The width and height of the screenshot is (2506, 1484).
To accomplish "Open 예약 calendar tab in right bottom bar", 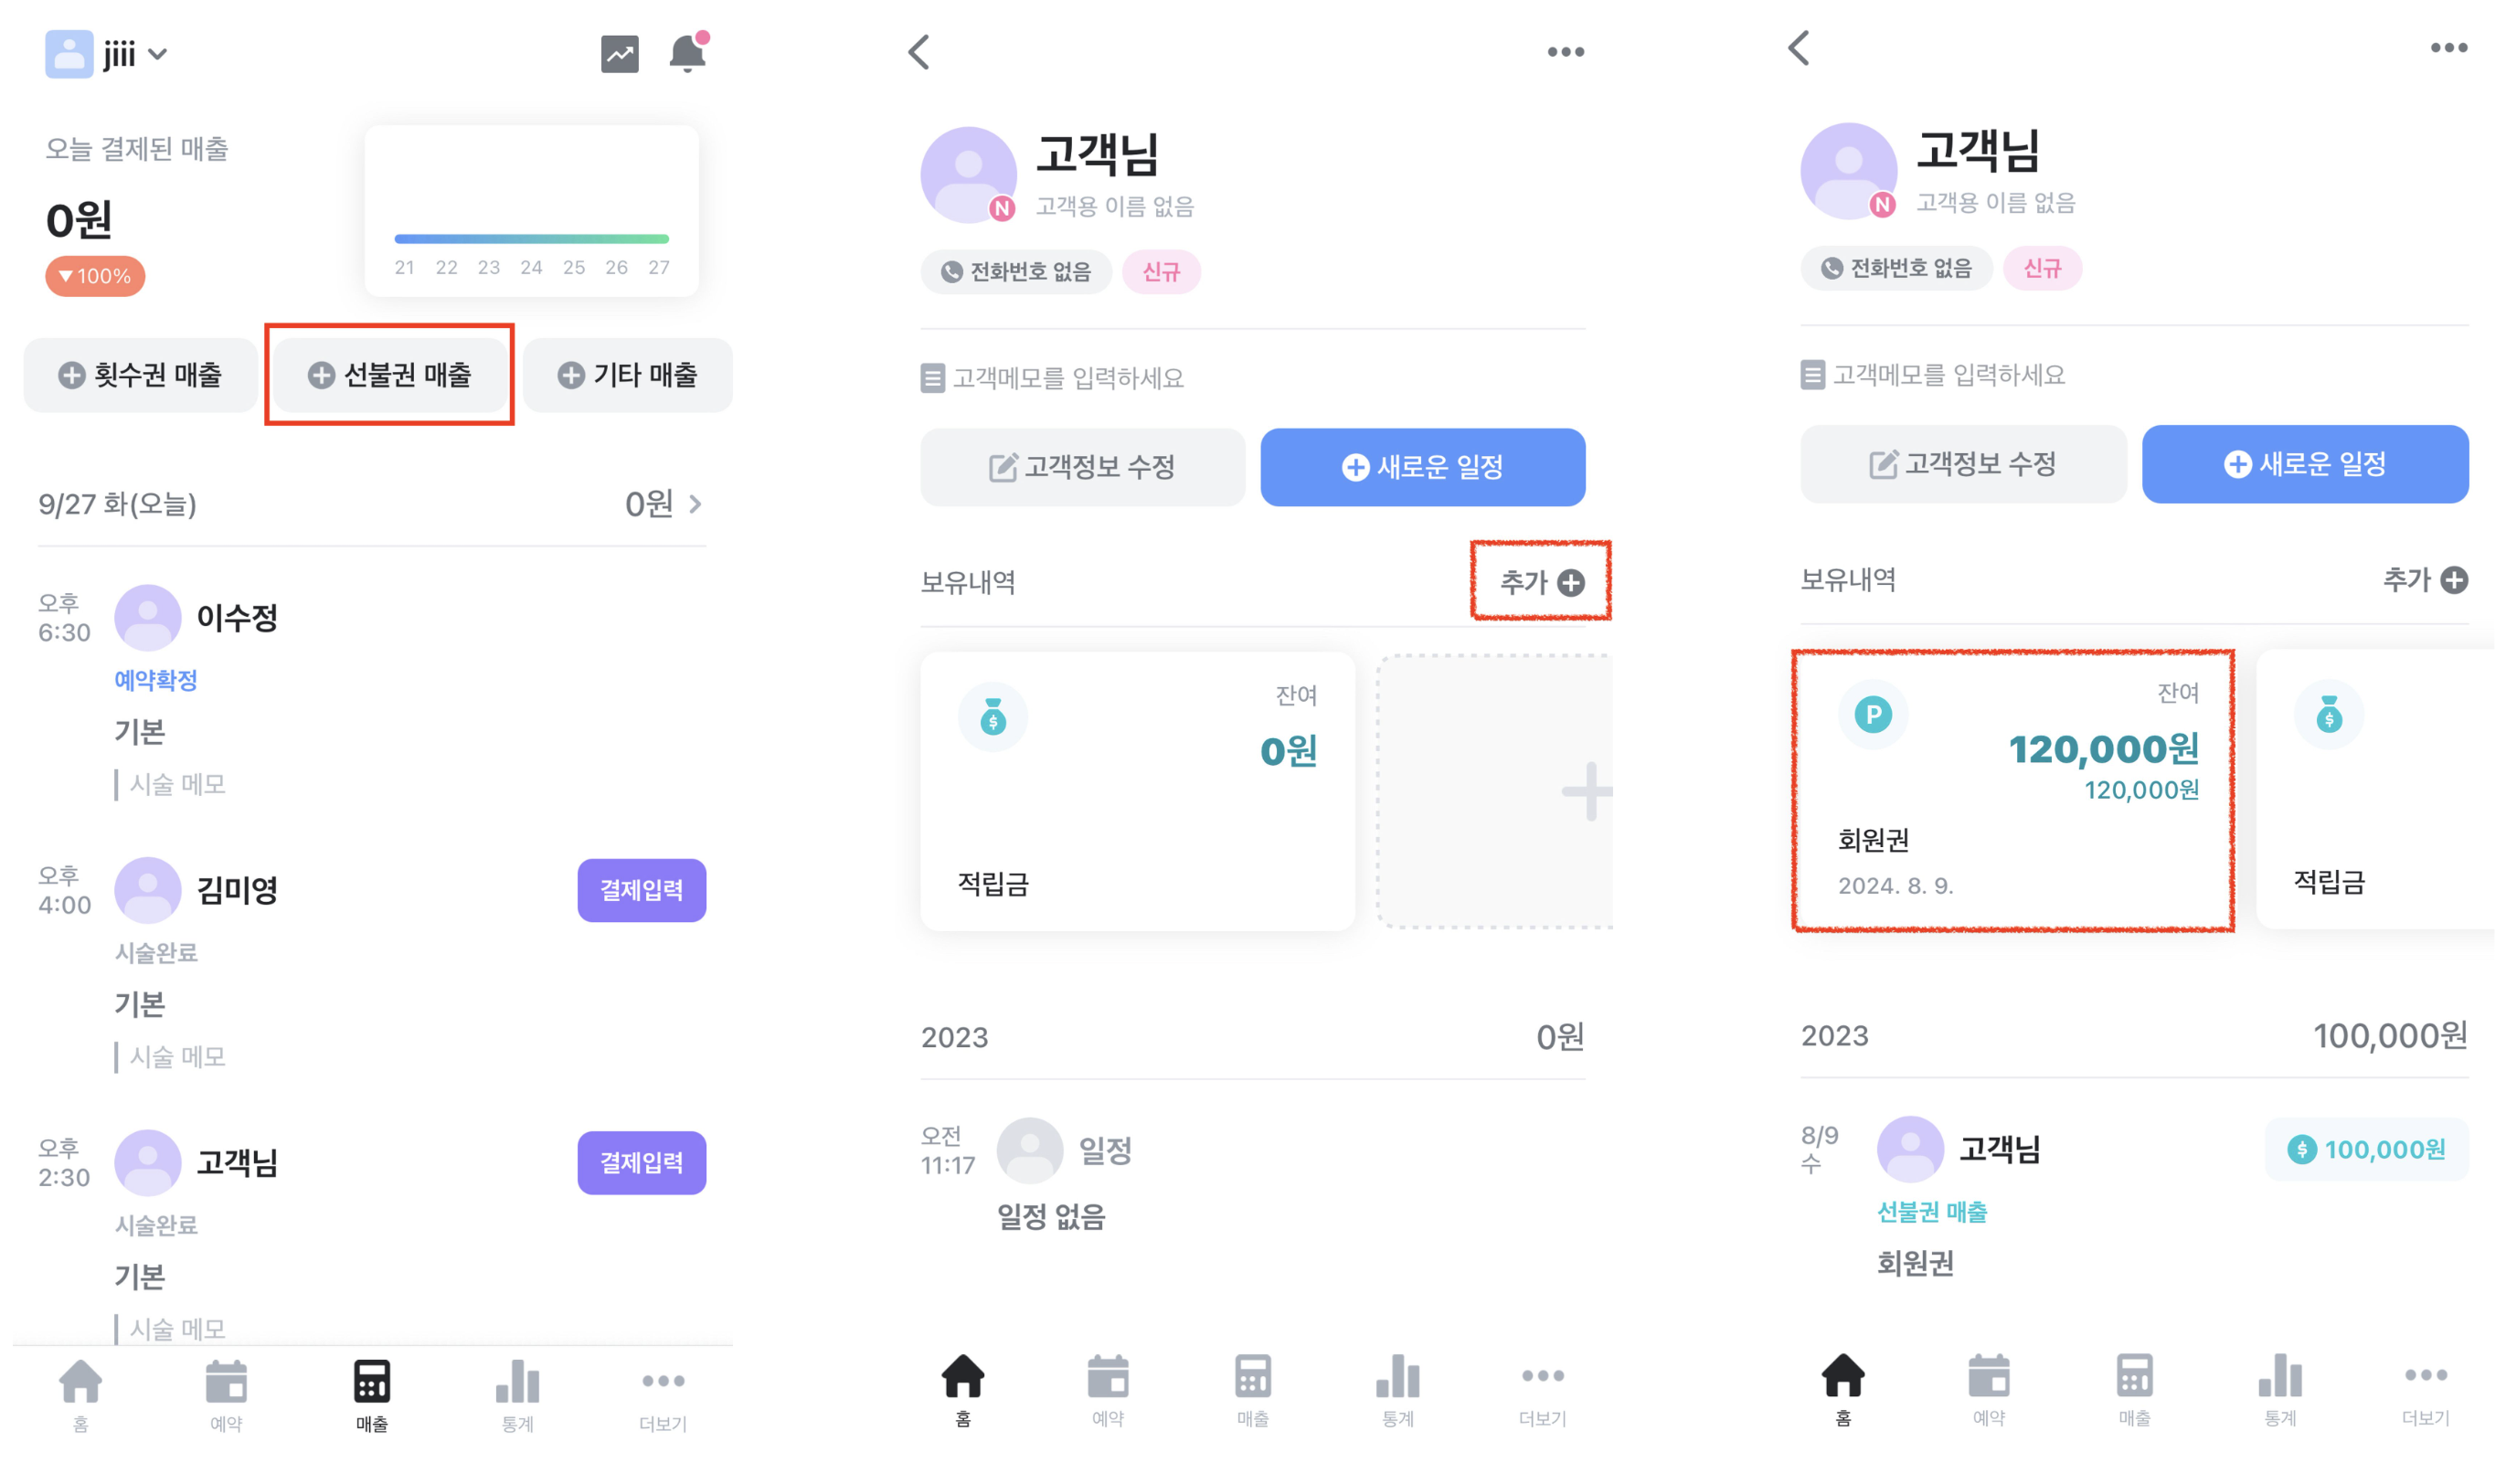I will [x=1988, y=1390].
